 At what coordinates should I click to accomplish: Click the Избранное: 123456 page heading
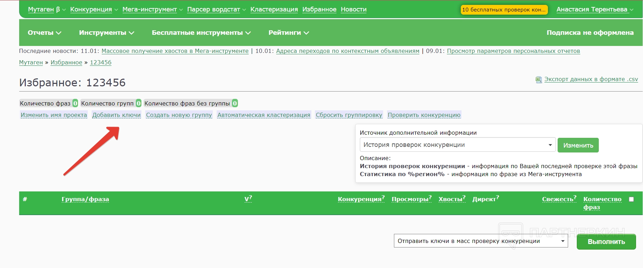pos(72,83)
